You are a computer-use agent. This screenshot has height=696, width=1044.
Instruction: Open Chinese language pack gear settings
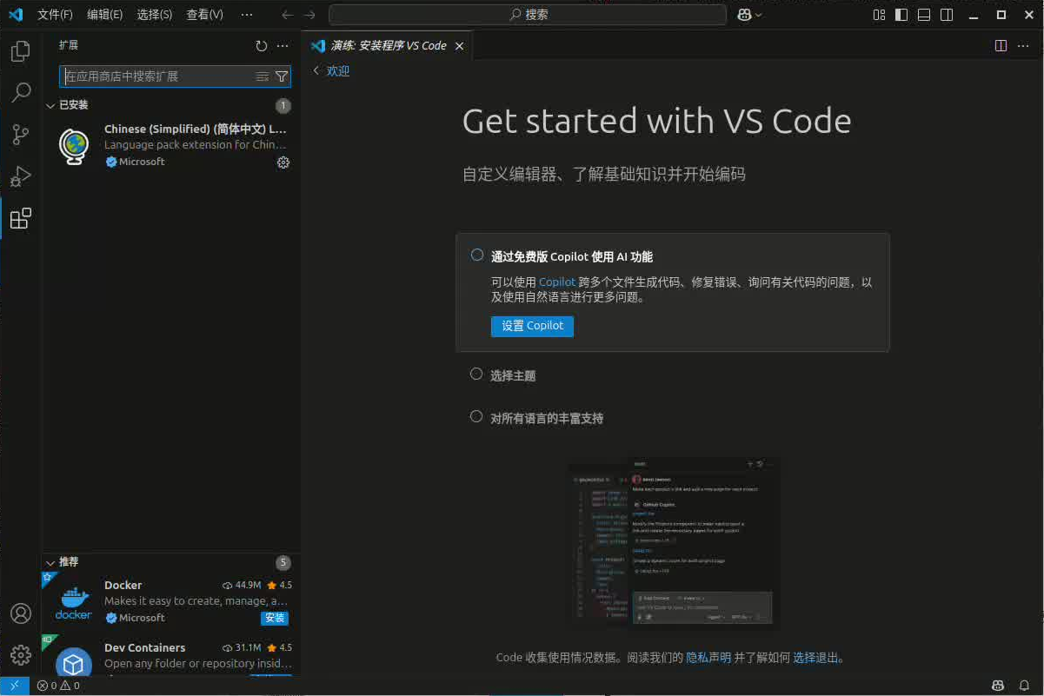(x=283, y=162)
